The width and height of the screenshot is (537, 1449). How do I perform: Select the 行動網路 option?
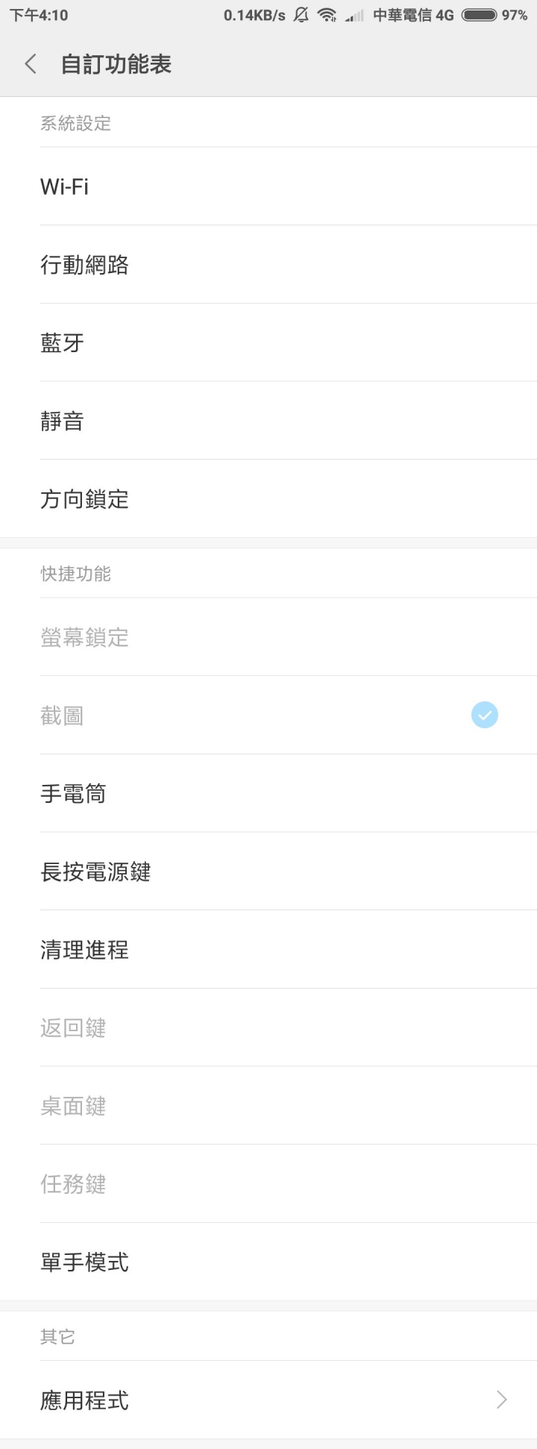click(268, 264)
